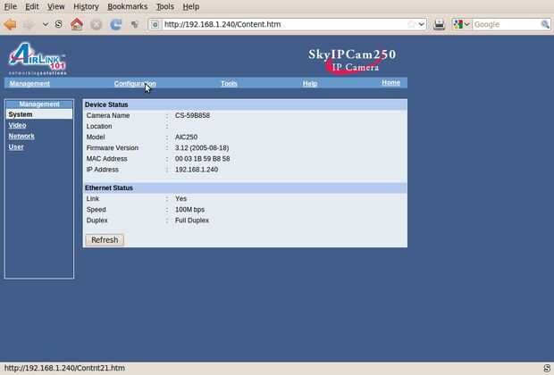The height and width of the screenshot is (375, 554).
Task: Click the small grey icon beside reload
Action: click(134, 24)
